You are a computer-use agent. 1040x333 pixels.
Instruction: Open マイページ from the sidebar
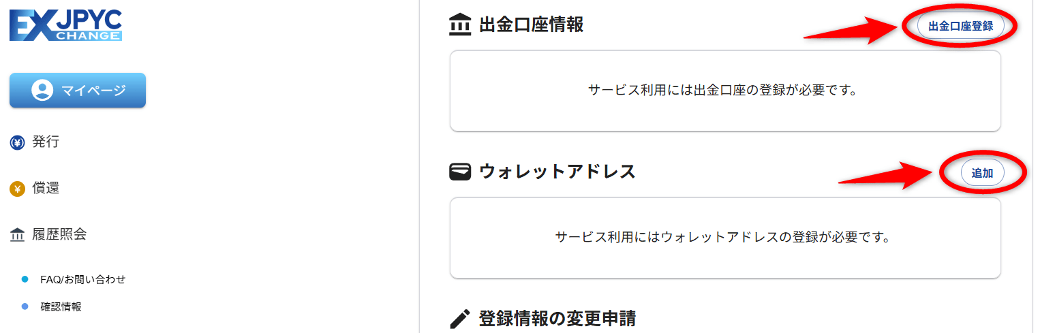[x=78, y=90]
